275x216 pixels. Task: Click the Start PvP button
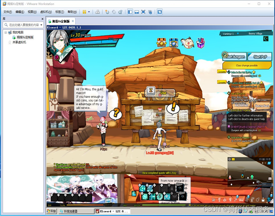point(260,57)
